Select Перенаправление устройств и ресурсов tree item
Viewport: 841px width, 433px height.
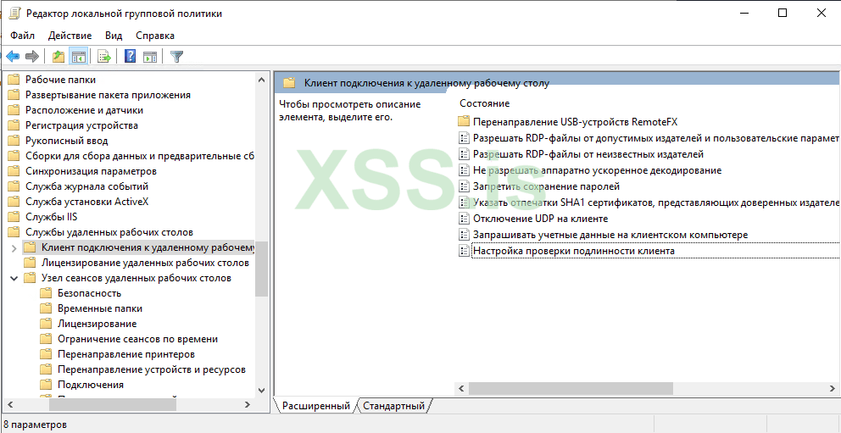click(x=152, y=369)
